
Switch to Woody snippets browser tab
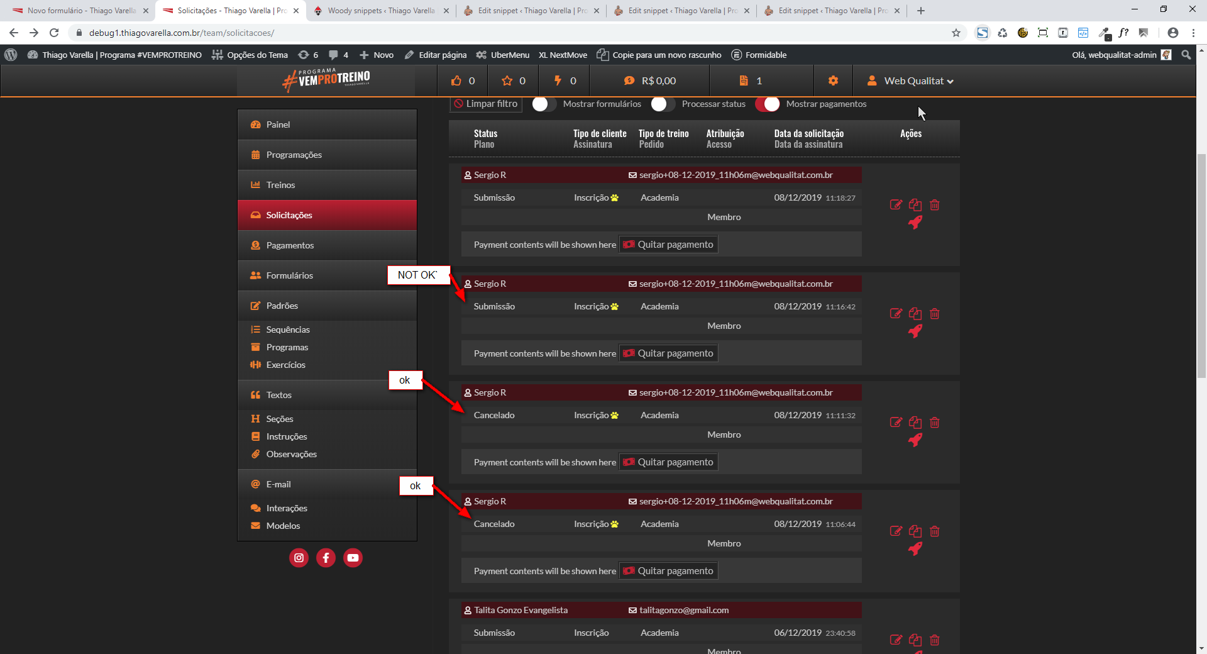[x=381, y=11]
